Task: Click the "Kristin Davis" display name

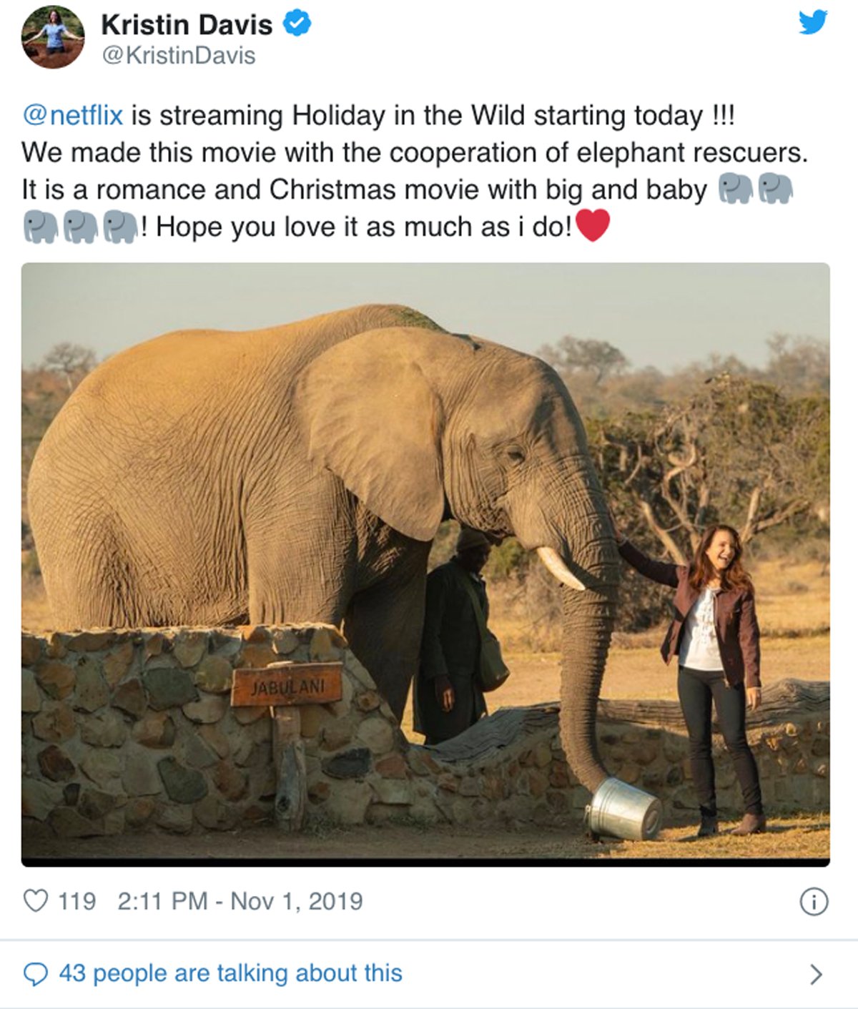Action: [187, 25]
